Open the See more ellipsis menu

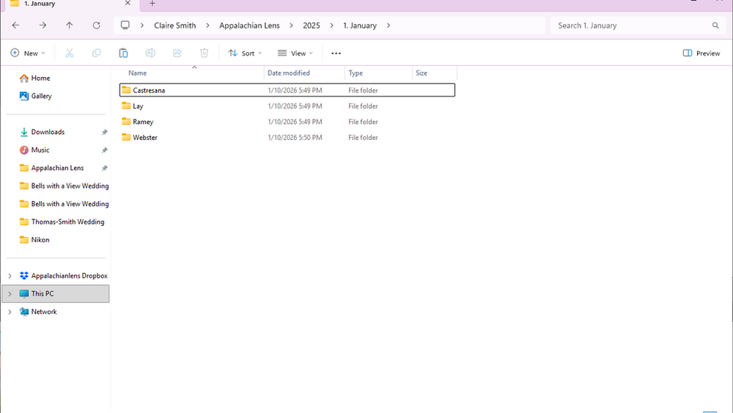tap(336, 53)
